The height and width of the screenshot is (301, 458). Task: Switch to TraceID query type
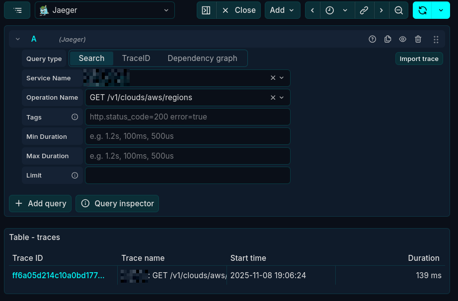(136, 58)
